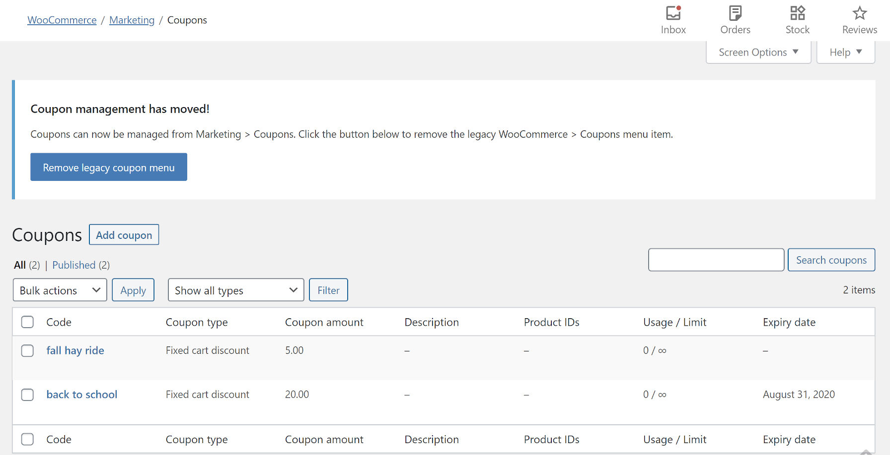
Task: Check the select-all coupons checkbox
Action: click(x=27, y=322)
